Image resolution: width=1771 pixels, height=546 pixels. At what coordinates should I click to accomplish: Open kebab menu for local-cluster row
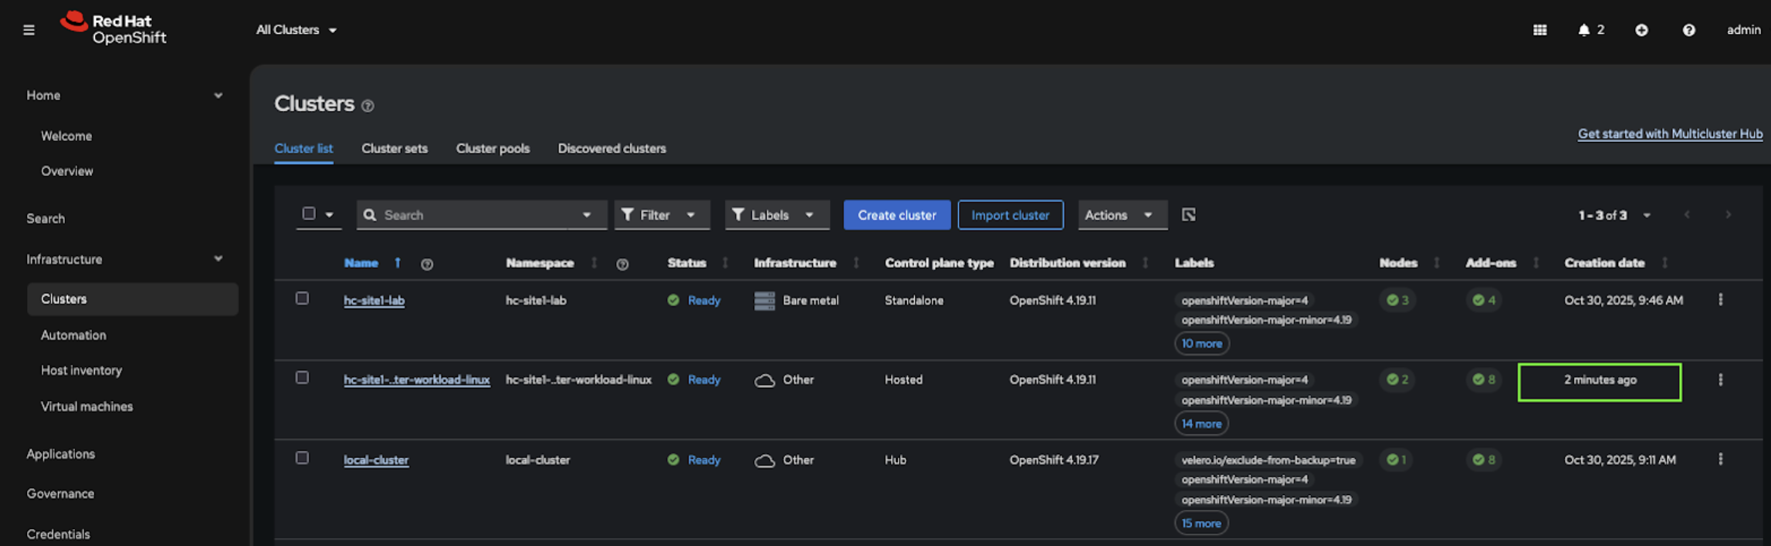pyautogui.click(x=1720, y=460)
